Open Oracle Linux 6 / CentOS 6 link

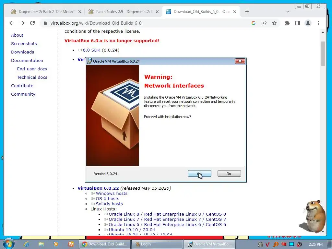[167, 224]
